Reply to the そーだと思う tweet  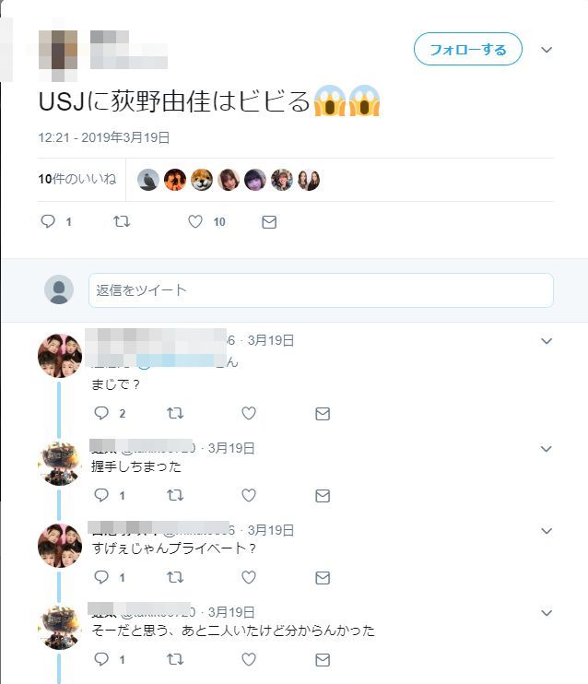click(101, 659)
